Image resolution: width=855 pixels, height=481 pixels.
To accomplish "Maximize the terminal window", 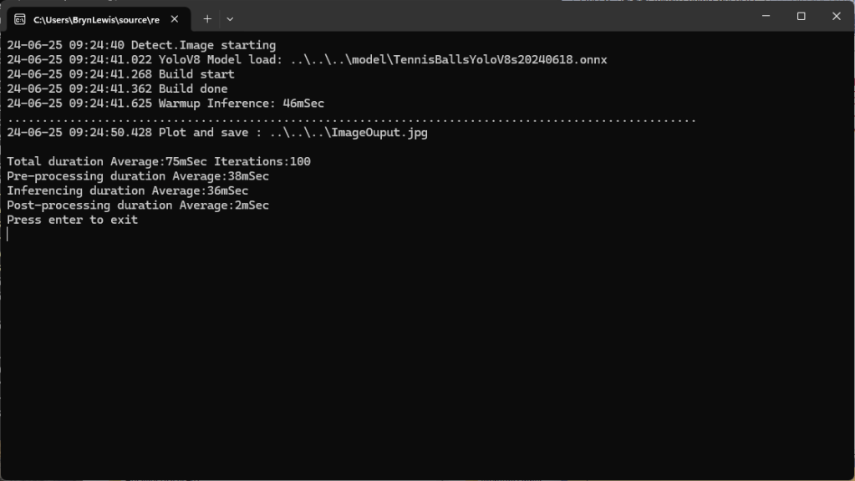I will pyautogui.click(x=801, y=17).
